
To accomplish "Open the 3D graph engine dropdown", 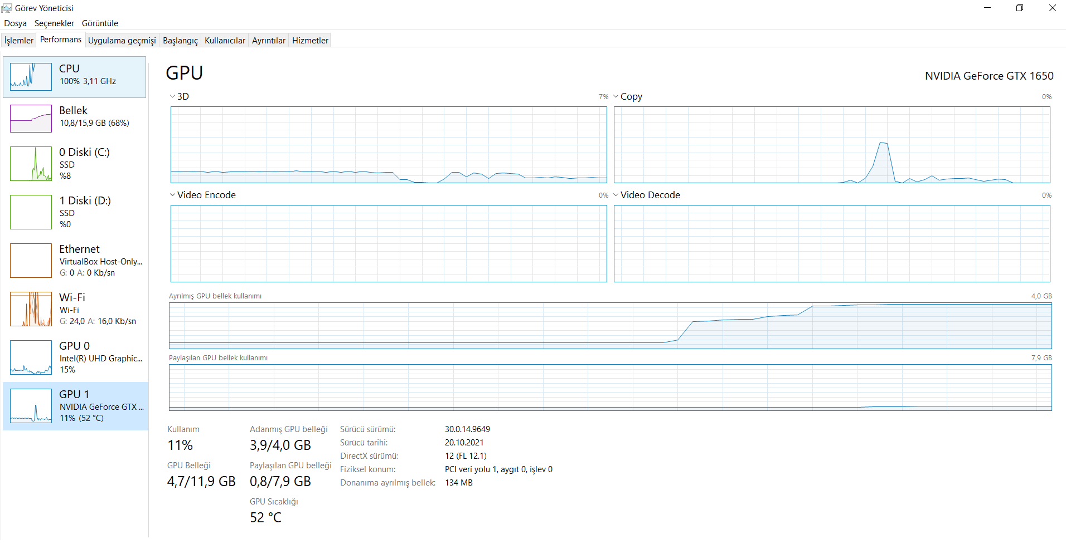I will (x=173, y=96).
